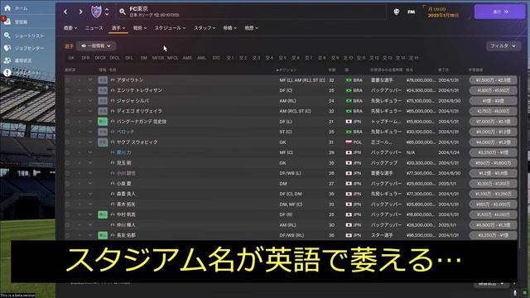Image resolution: width=530 pixels, height=298 pixels.
Task: Click the lightbulb hints icon
Action: (x=396, y=12)
